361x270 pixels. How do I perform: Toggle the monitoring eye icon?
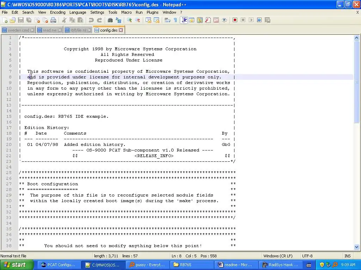[x=224, y=20]
